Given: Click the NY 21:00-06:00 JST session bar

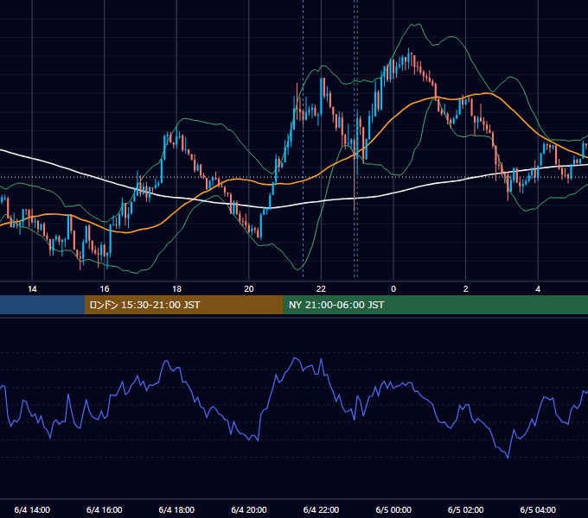Looking at the screenshot, I should pyautogui.click(x=435, y=305).
